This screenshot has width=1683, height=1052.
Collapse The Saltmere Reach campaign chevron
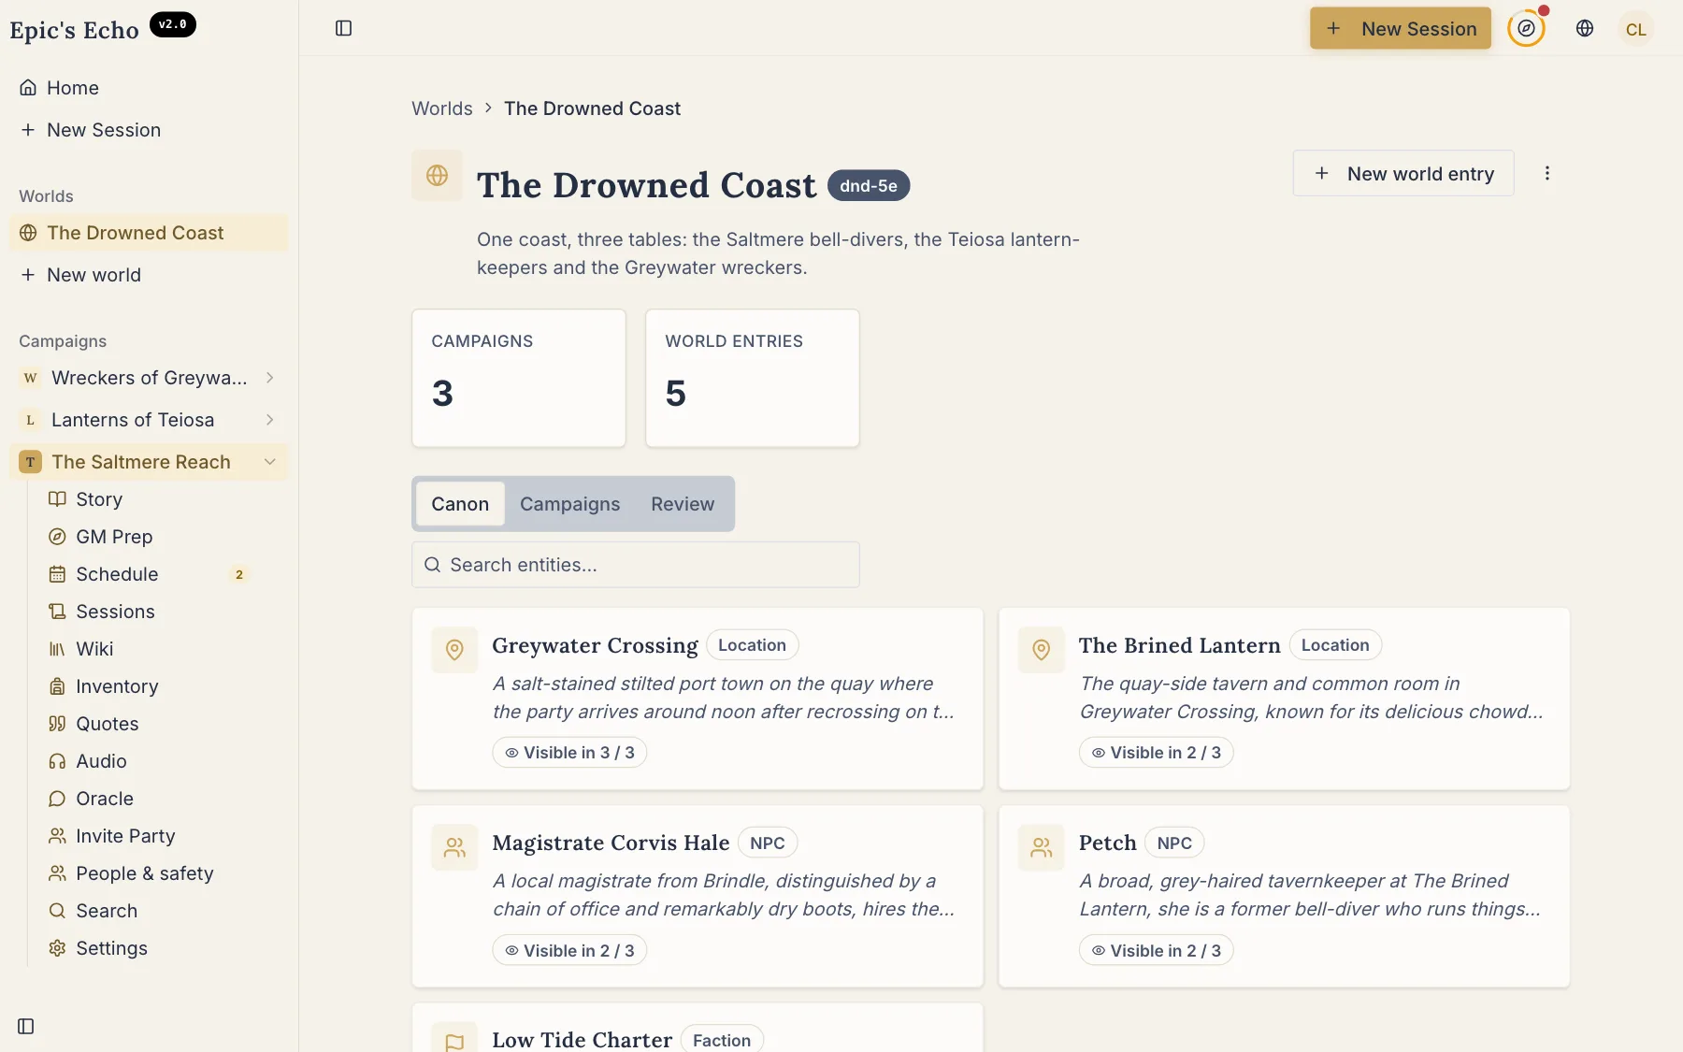269,462
